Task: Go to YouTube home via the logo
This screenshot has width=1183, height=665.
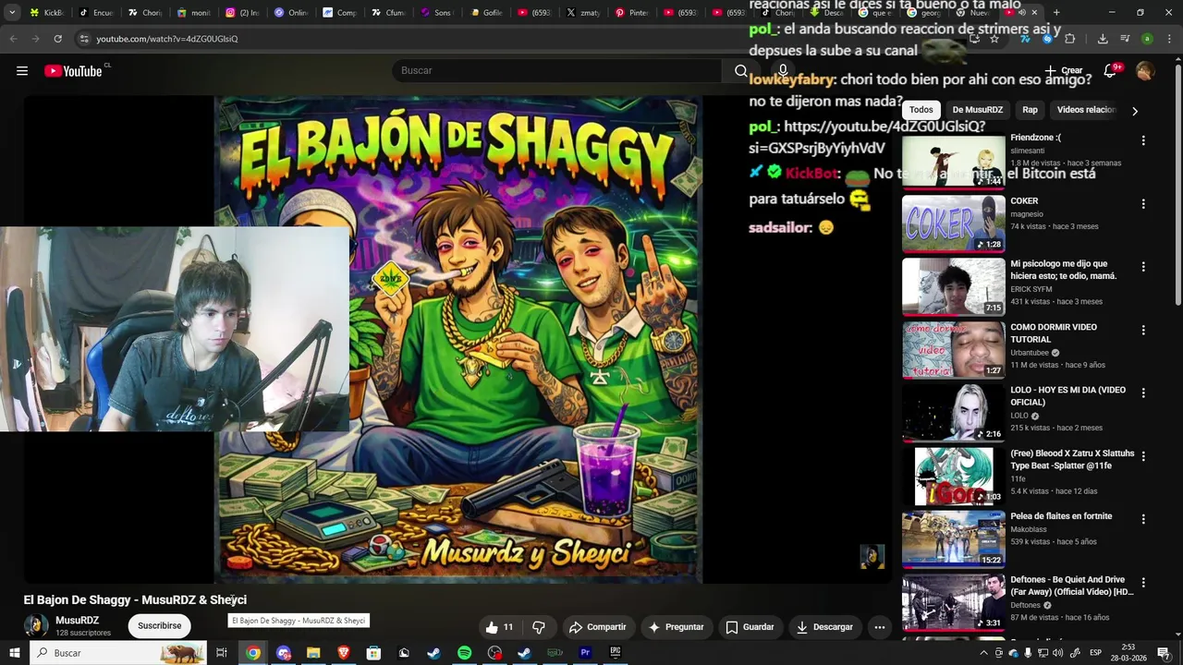Action: [x=73, y=71]
